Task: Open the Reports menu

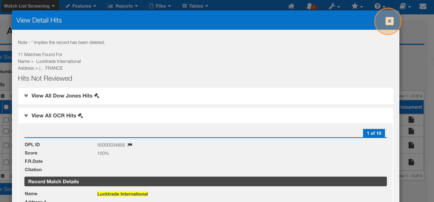Action: [x=122, y=6]
